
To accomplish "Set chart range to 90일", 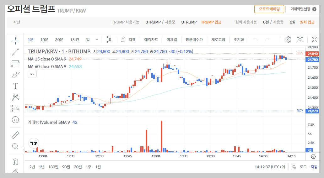I will (66, 167).
